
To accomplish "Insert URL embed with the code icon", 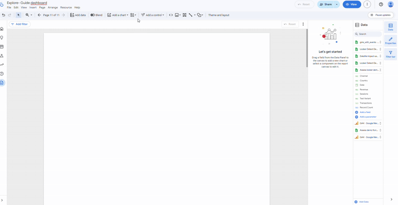I will pos(171,15).
